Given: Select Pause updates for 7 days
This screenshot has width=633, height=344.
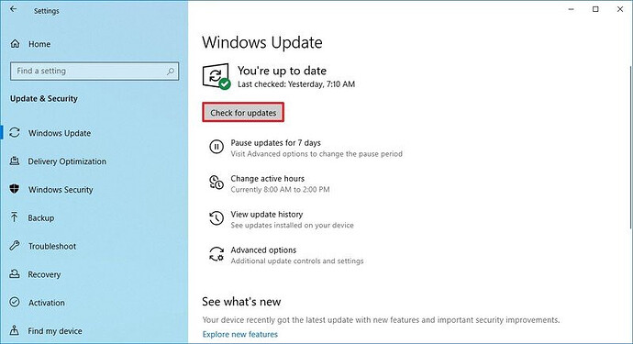Looking at the screenshot, I should pos(276,142).
